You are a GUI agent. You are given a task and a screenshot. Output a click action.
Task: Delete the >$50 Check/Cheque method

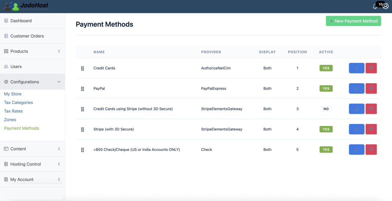click(x=371, y=149)
